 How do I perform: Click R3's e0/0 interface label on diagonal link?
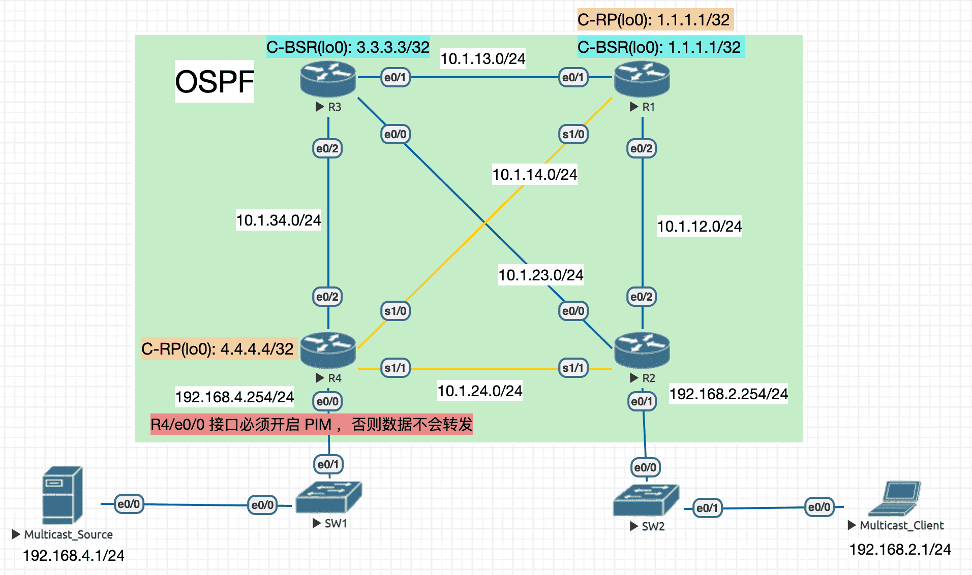click(x=395, y=134)
